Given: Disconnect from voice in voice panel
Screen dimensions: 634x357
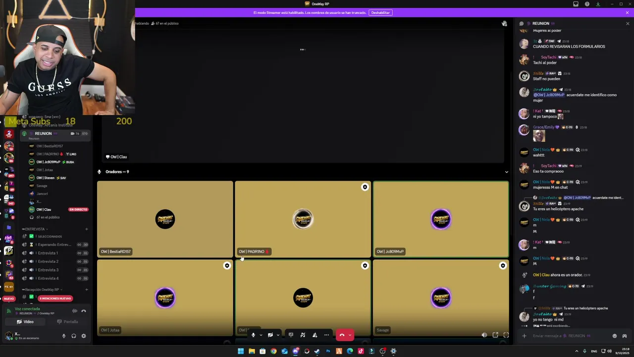Looking at the screenshot, I should click(x=84, y=311).
